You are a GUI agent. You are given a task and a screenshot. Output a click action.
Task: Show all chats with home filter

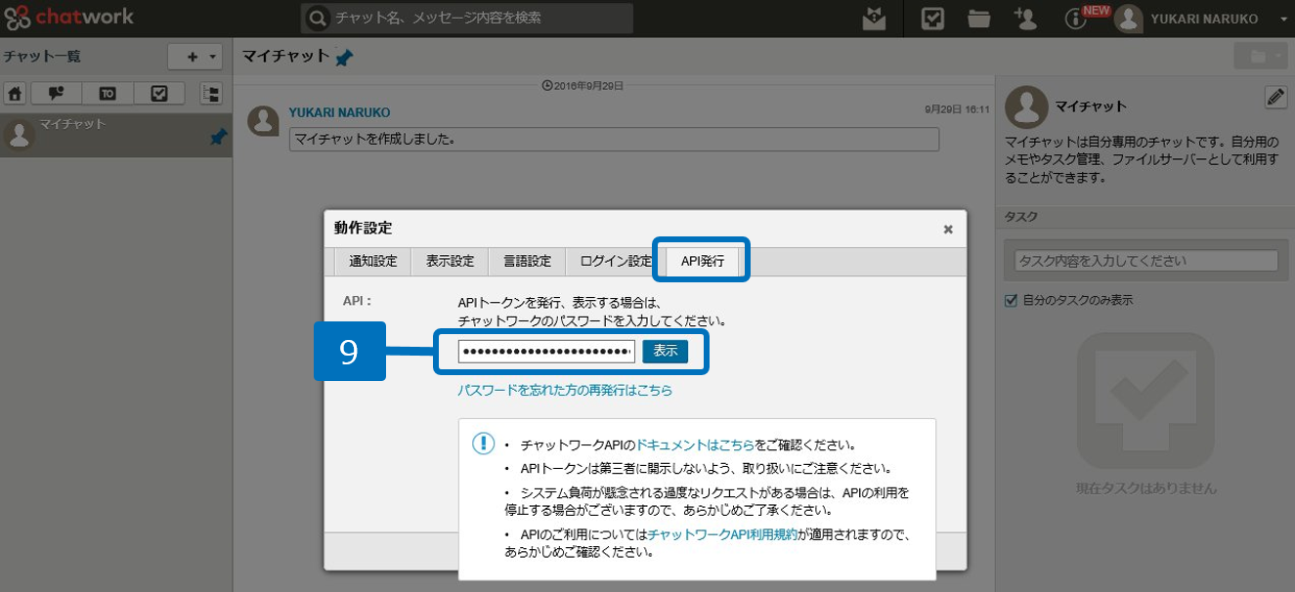coord(15,94)
